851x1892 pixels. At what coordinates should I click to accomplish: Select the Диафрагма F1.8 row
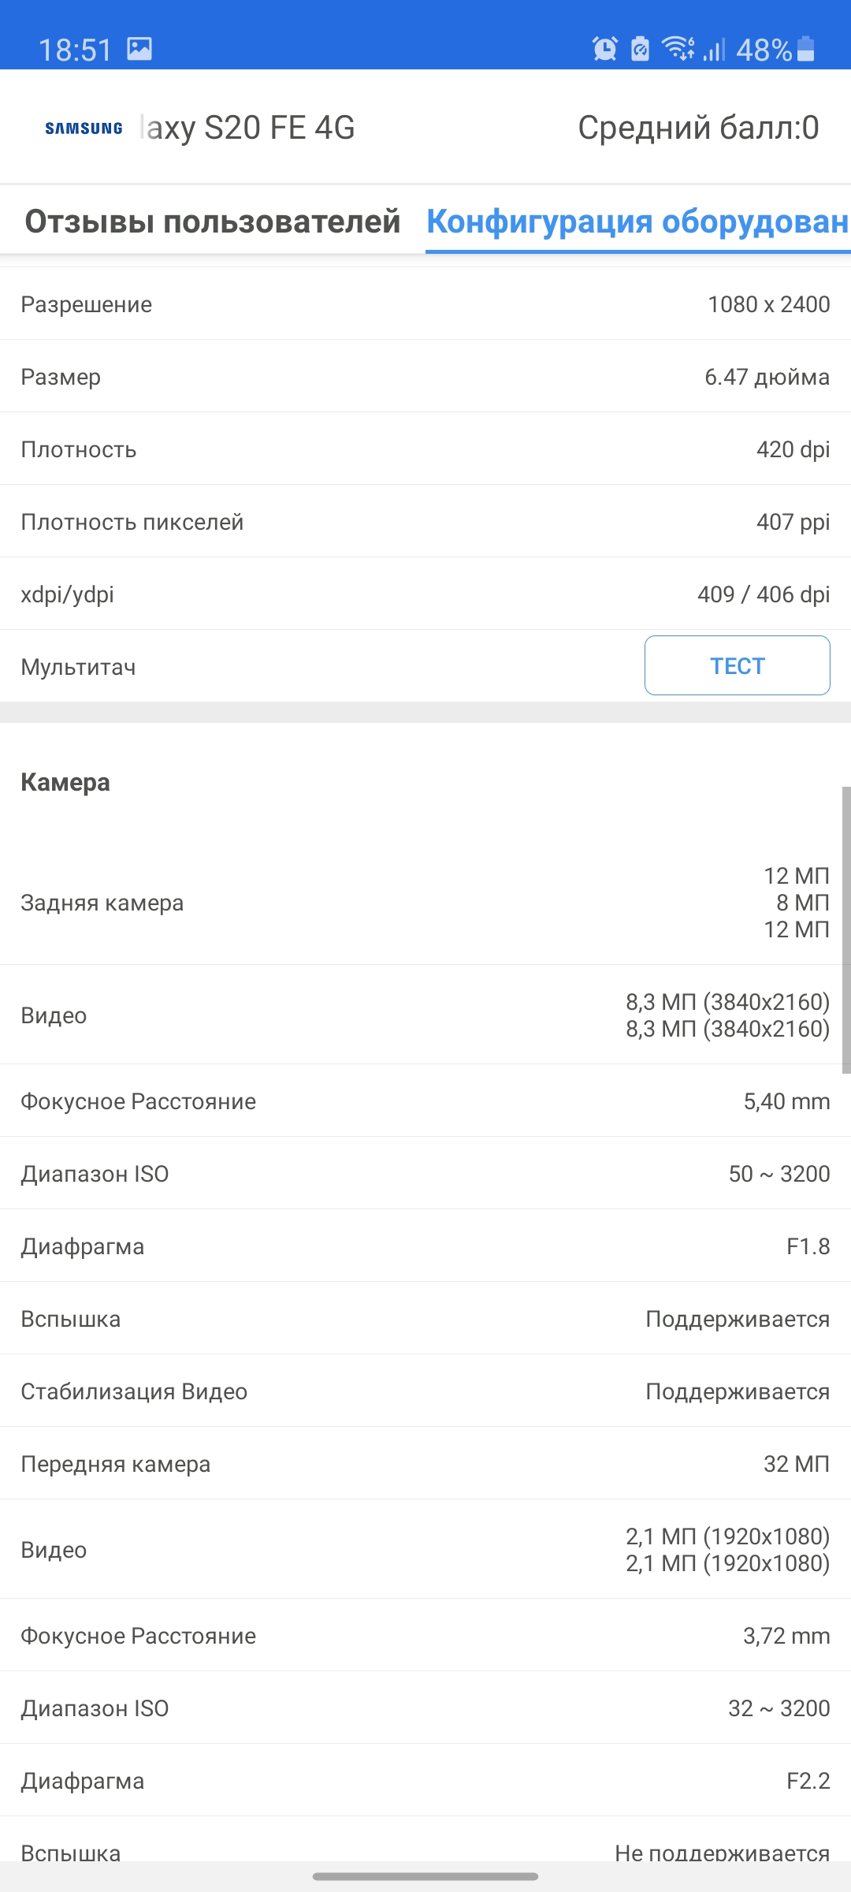tap(425, 1246)
